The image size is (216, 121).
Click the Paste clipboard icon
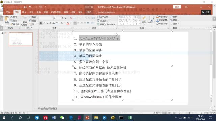click(7, 18)
